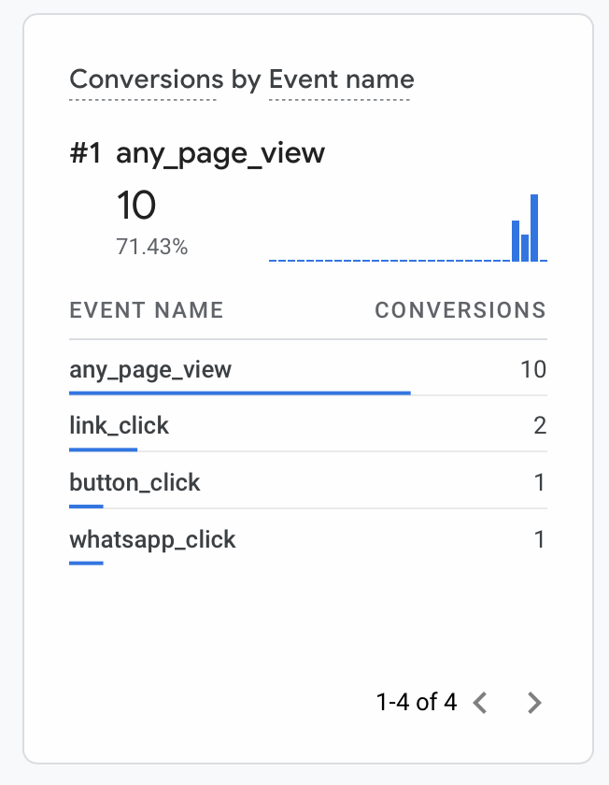This screenshot has width=609, height=785.
Task: Open the Conversions metric selector in title
Action: pos(143,79)
